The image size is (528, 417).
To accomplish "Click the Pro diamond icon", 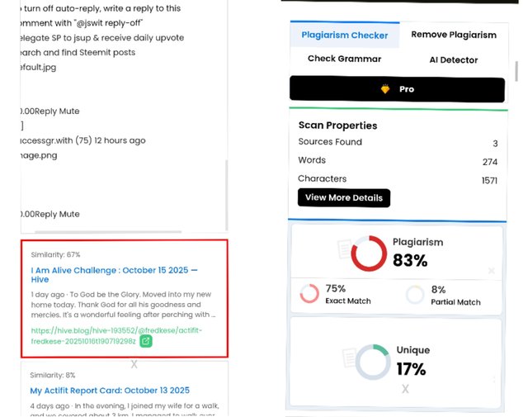I will (x=384, y=89).
